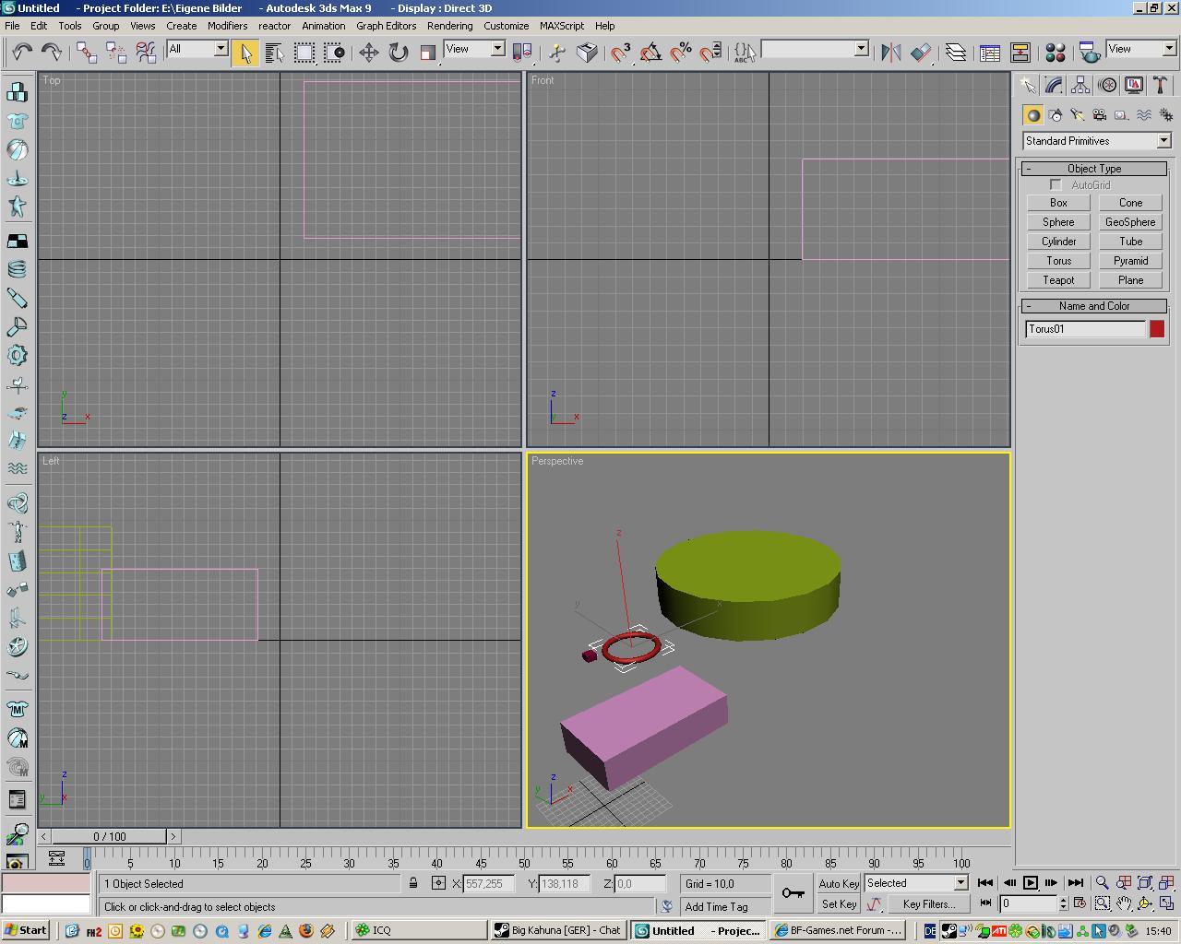Click the red object color swatch
Screen dimensions: 1181x944
pos(1157,329)
